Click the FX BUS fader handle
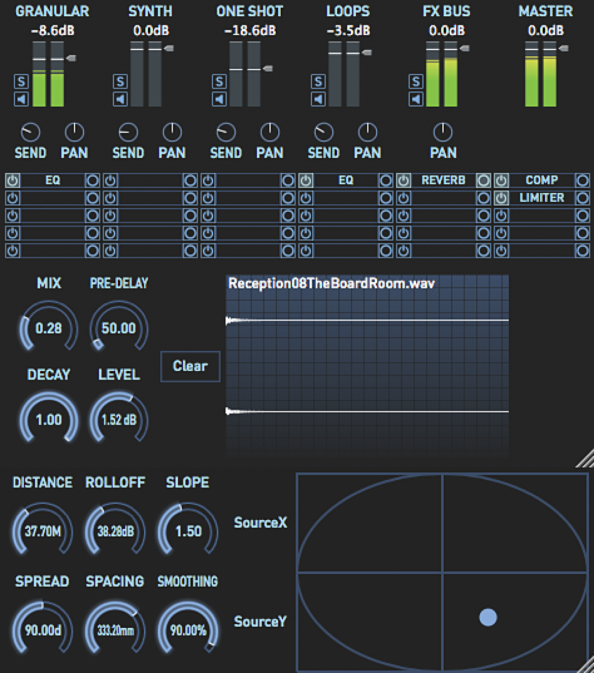Viewport: 594px width, 673px height. coord(465,48)
